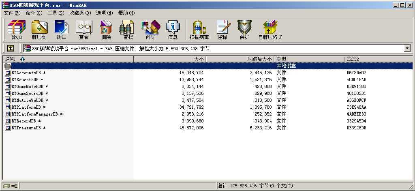
Task: Sort files by 大小 (Size) column
Action: click(170, 59)
